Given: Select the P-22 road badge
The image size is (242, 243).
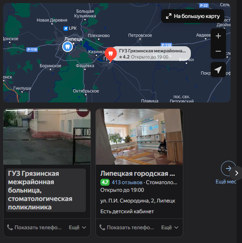Looking at the screenshot, I should 204,5.
